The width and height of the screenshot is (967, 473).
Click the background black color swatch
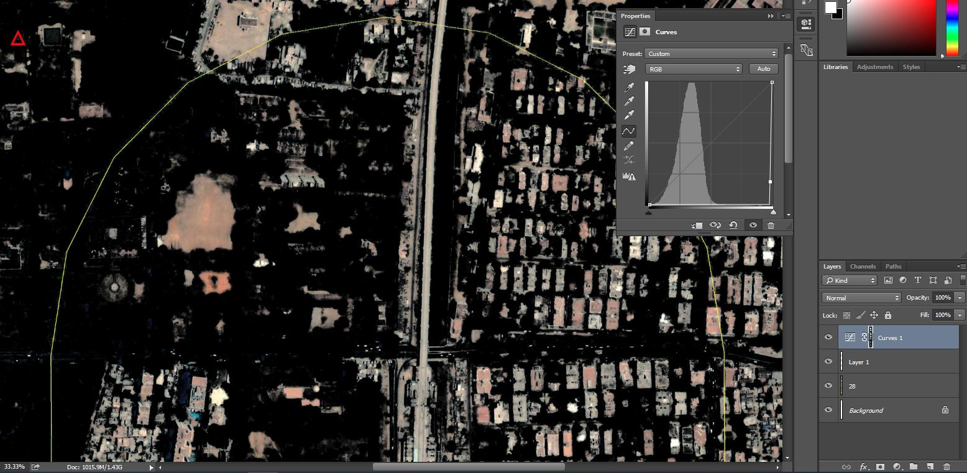coord(839,15)
